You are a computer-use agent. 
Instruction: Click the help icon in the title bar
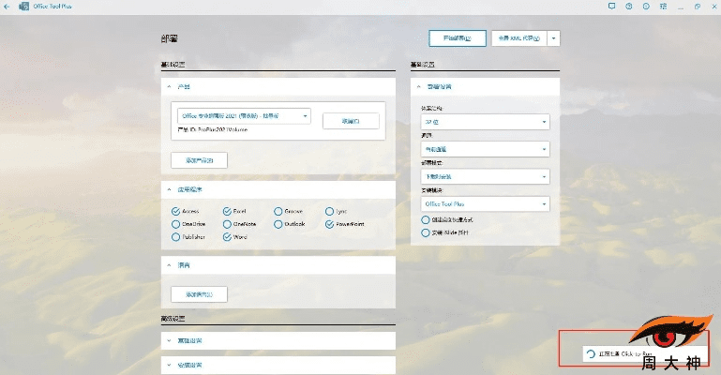pos(628,6)
